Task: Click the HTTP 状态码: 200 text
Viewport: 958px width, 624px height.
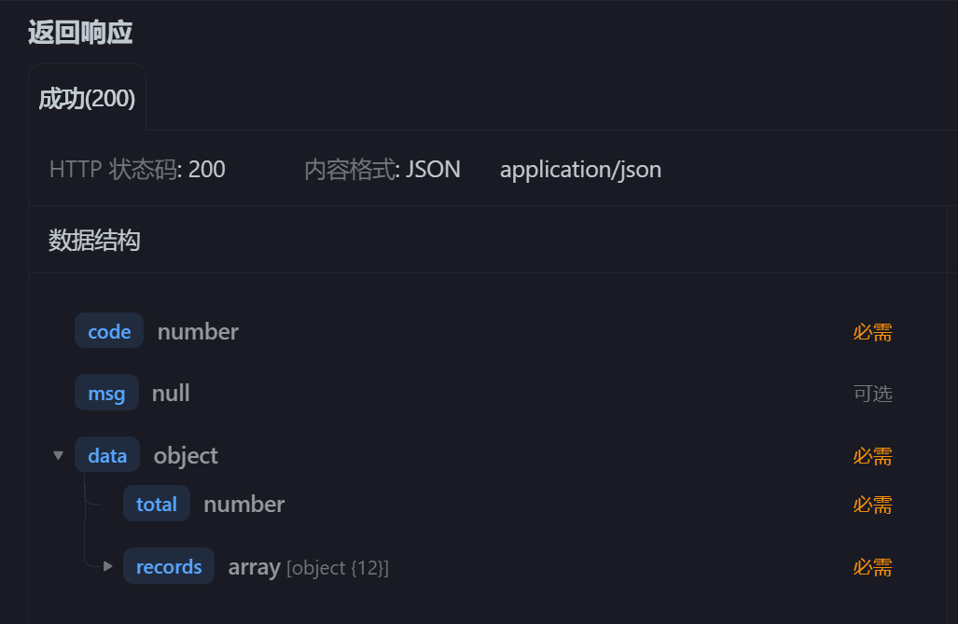Action: point(137,170)
